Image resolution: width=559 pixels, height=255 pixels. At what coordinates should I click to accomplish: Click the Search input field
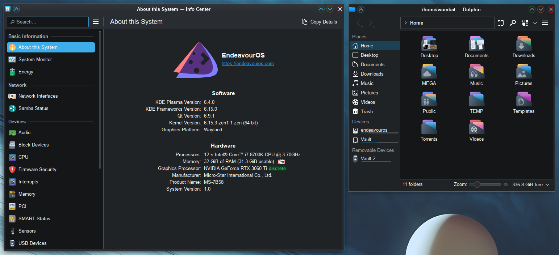[51, 22]
